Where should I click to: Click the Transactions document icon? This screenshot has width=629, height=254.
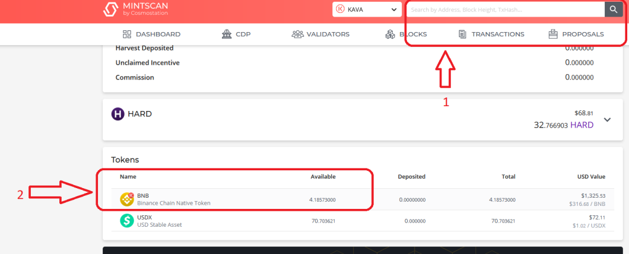462,34
